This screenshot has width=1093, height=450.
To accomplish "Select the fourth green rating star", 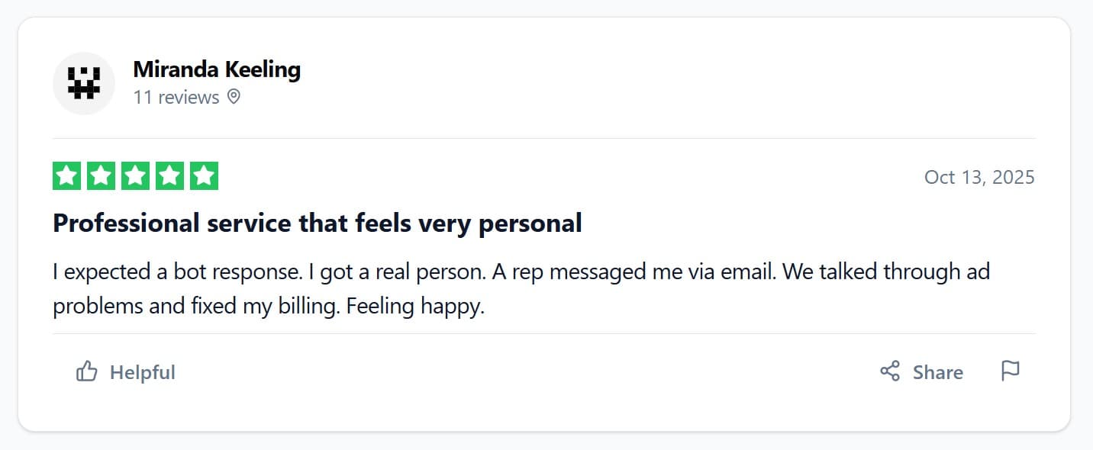I will point(169,176).
